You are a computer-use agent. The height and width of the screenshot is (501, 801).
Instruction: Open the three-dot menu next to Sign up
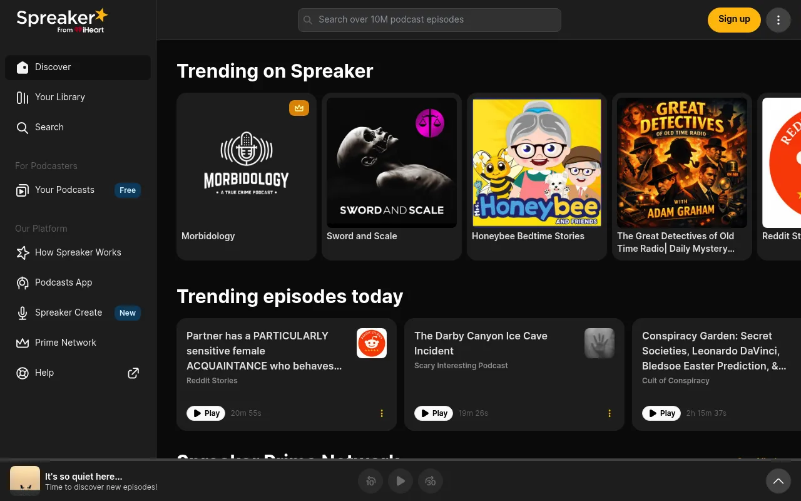778,19
